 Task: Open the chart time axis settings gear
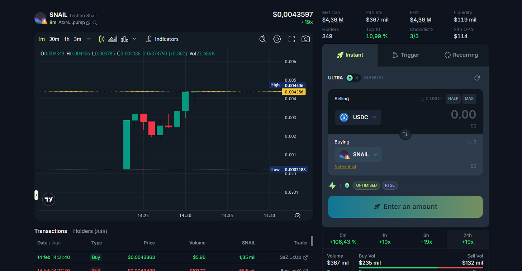[298, 216]
